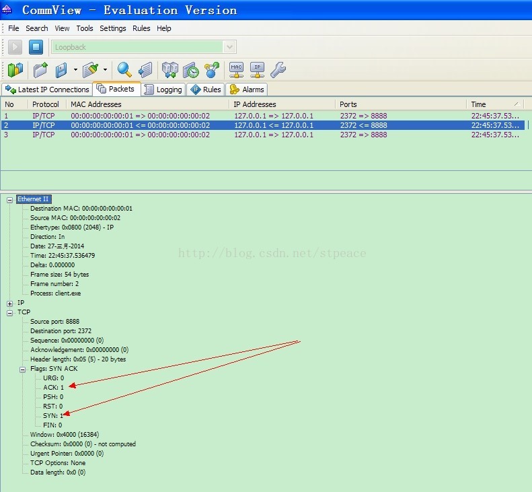Click the clear buffer broom icon
The width and height of the screenshot is (532, 492).
pyautogui.click(x=90, y=70)
